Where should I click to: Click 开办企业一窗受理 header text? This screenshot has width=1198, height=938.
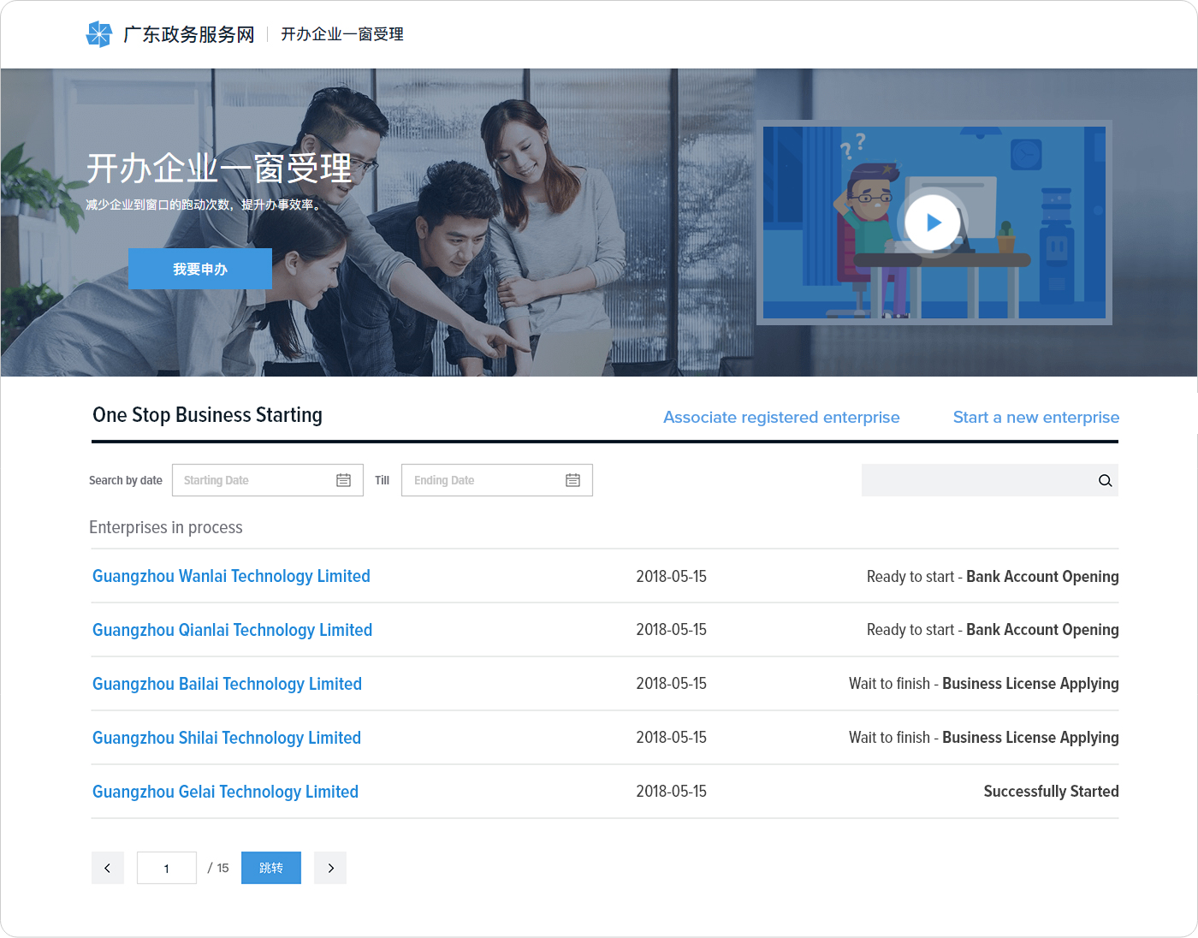342,34
